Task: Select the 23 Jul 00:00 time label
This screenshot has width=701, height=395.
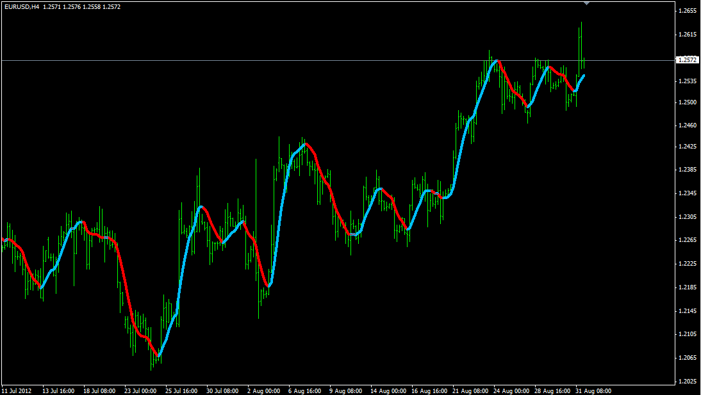Action: (x=140, y=391)
